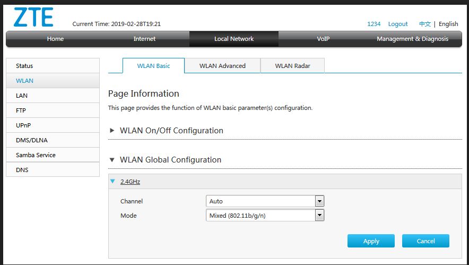Open Management & Diagnosis tab

point(412,39)
